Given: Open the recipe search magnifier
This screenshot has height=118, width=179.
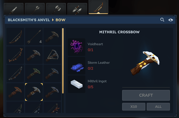Looking at the screenshot, I should tap(162, 20).
